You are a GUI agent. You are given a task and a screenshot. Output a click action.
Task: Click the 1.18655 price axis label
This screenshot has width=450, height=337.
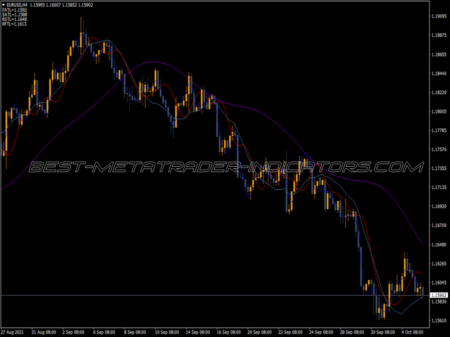(439, 54)
